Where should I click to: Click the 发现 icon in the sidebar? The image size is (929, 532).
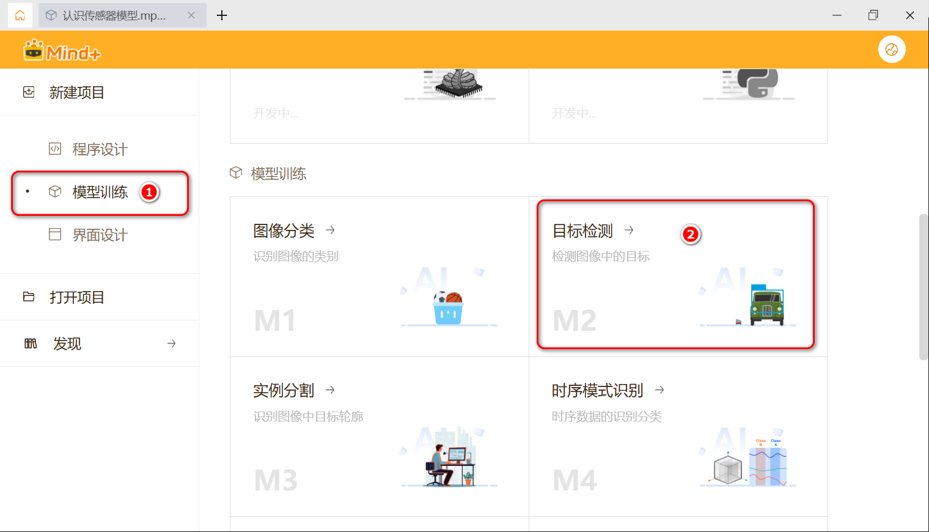pos(30,343)
